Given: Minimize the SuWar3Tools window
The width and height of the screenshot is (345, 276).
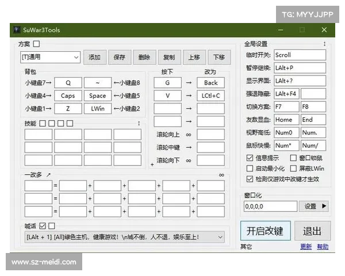Looking at the screenshot, I should point(281,30).
